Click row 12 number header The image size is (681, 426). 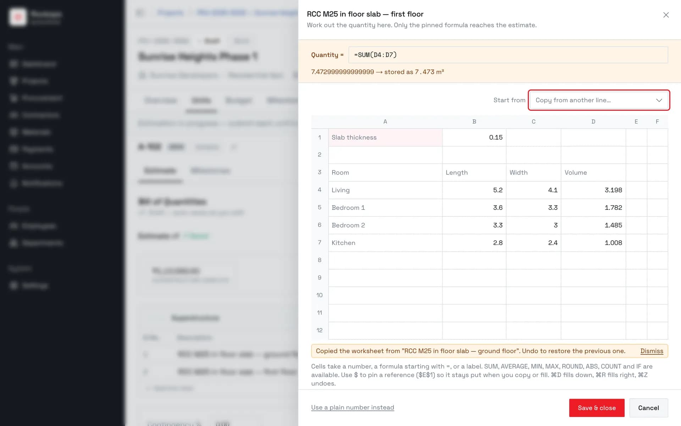pyautogui.click(x=320, y=331)
